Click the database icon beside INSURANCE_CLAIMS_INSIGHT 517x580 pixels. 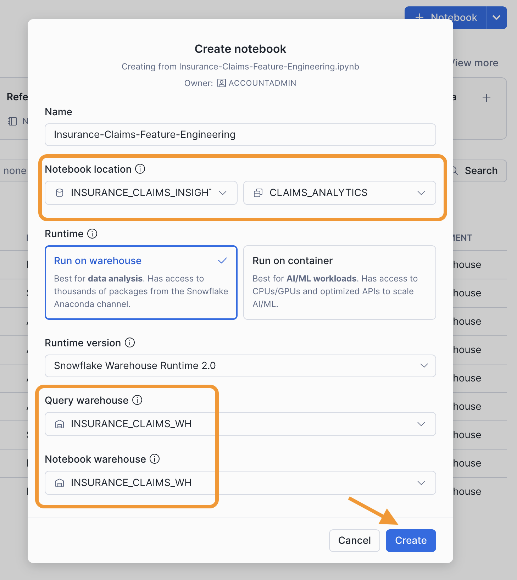(x=60, y=193)
